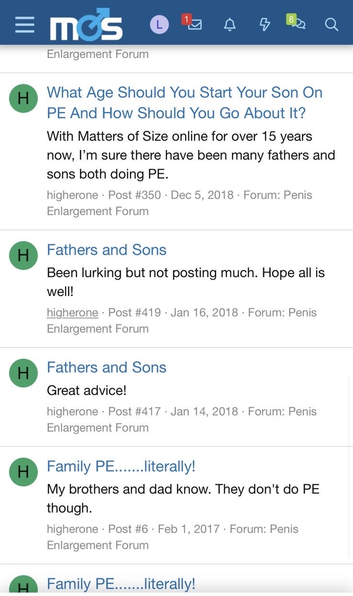Click higherone username on Post #350
This screenshot has height=596, width=353.
pos(72,195)
